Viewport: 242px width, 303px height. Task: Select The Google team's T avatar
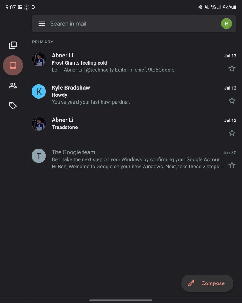click(39, 156)
